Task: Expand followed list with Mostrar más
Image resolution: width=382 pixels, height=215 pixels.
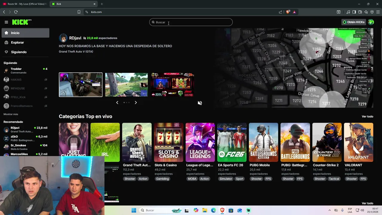Action: point(11,114)
